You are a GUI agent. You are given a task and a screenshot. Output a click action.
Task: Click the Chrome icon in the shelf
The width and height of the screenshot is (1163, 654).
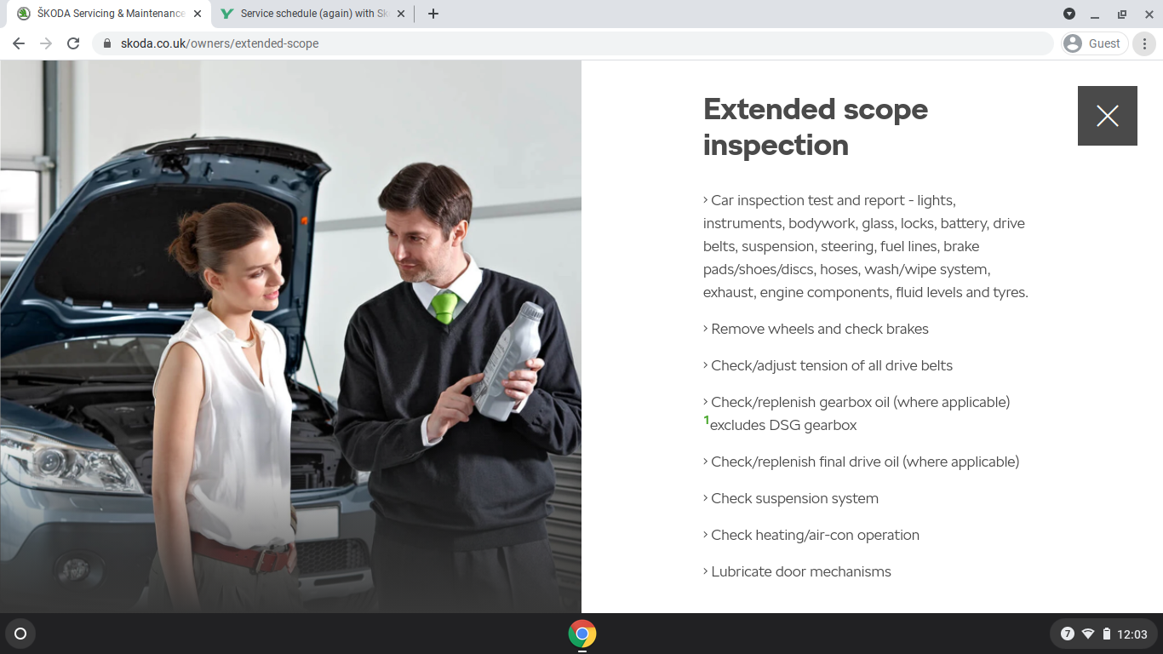click(582, 634)
